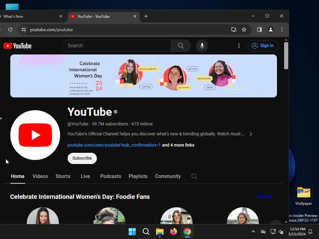Expand channel description chevron
The image size is (319, 239).
[251, 134]
